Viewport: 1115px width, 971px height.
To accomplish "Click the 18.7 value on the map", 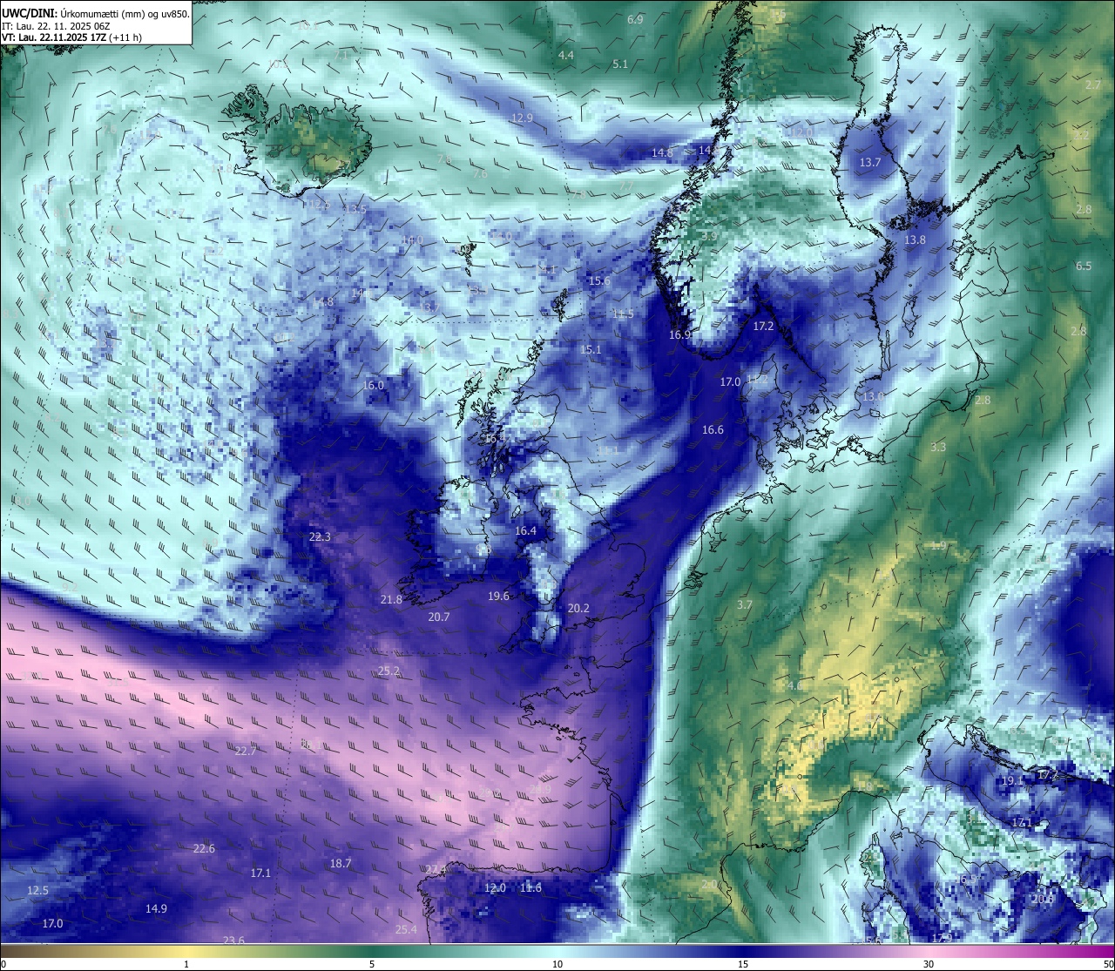I will (x=341, y=863).
